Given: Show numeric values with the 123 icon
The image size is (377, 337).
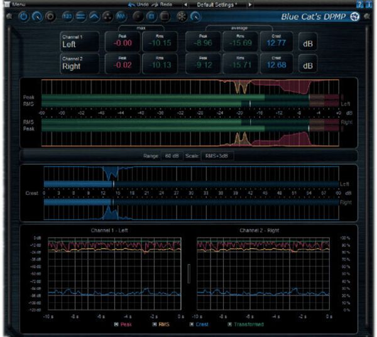Looking at the screenshot, I should (67, 16).
